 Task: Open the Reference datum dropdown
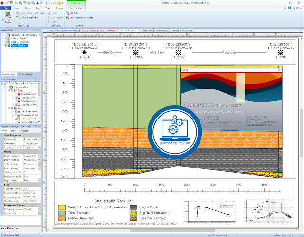[x=39, y=209]
